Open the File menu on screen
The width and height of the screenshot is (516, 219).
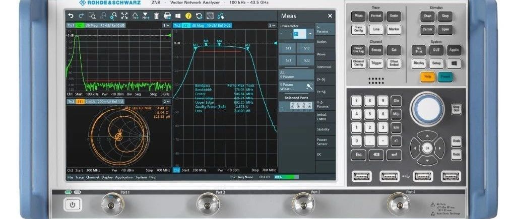tap(70, 177)
